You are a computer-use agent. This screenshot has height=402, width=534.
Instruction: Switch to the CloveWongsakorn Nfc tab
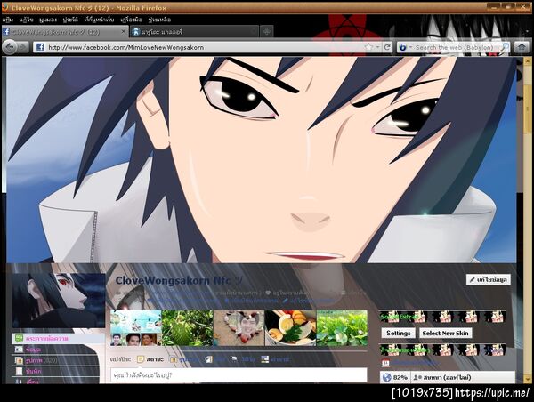click(65, 32)
